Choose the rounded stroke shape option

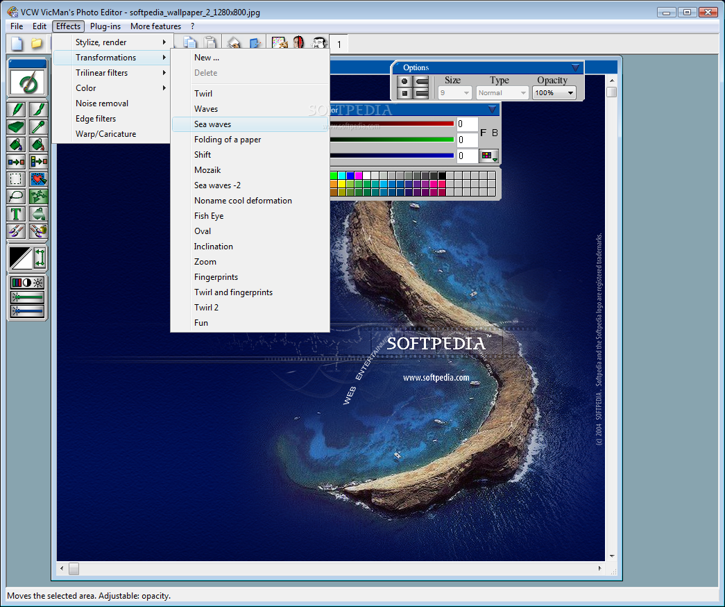422,81
